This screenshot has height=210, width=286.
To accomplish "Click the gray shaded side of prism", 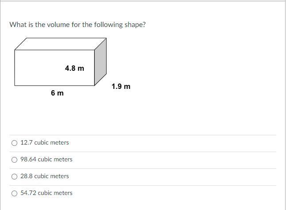I will (x=100, y=61).
